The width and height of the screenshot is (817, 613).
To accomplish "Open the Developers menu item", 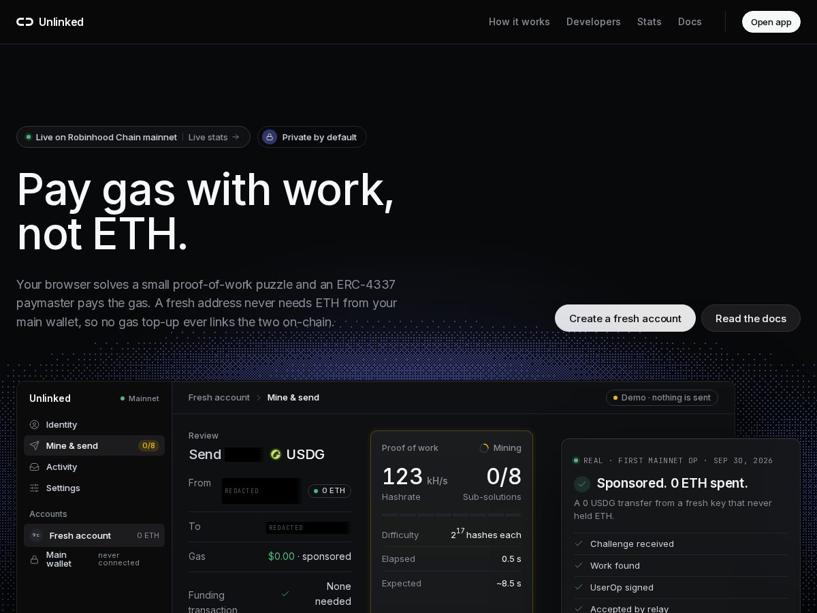I will coord(593,22).
